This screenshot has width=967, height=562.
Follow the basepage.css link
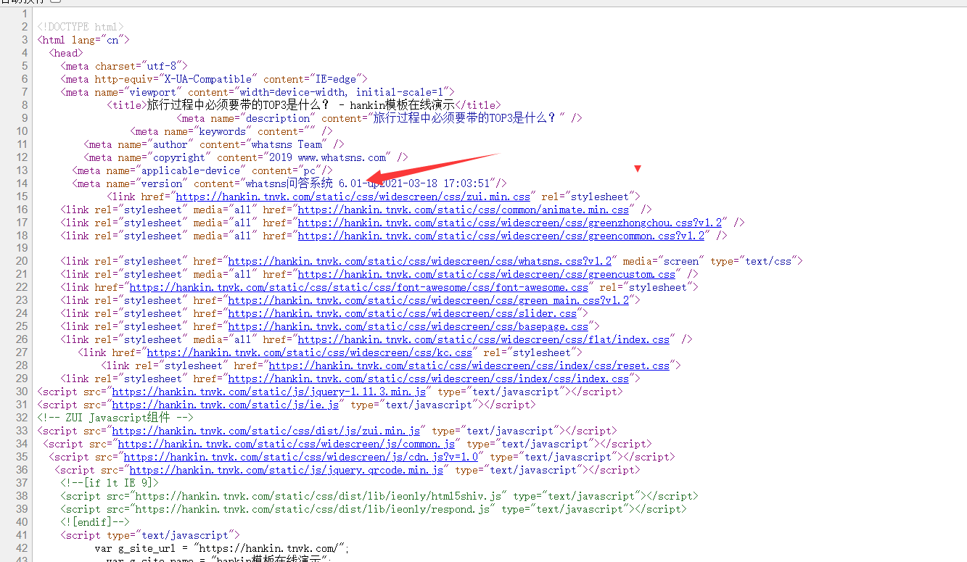pyautogui.click(x=408, y=326)
